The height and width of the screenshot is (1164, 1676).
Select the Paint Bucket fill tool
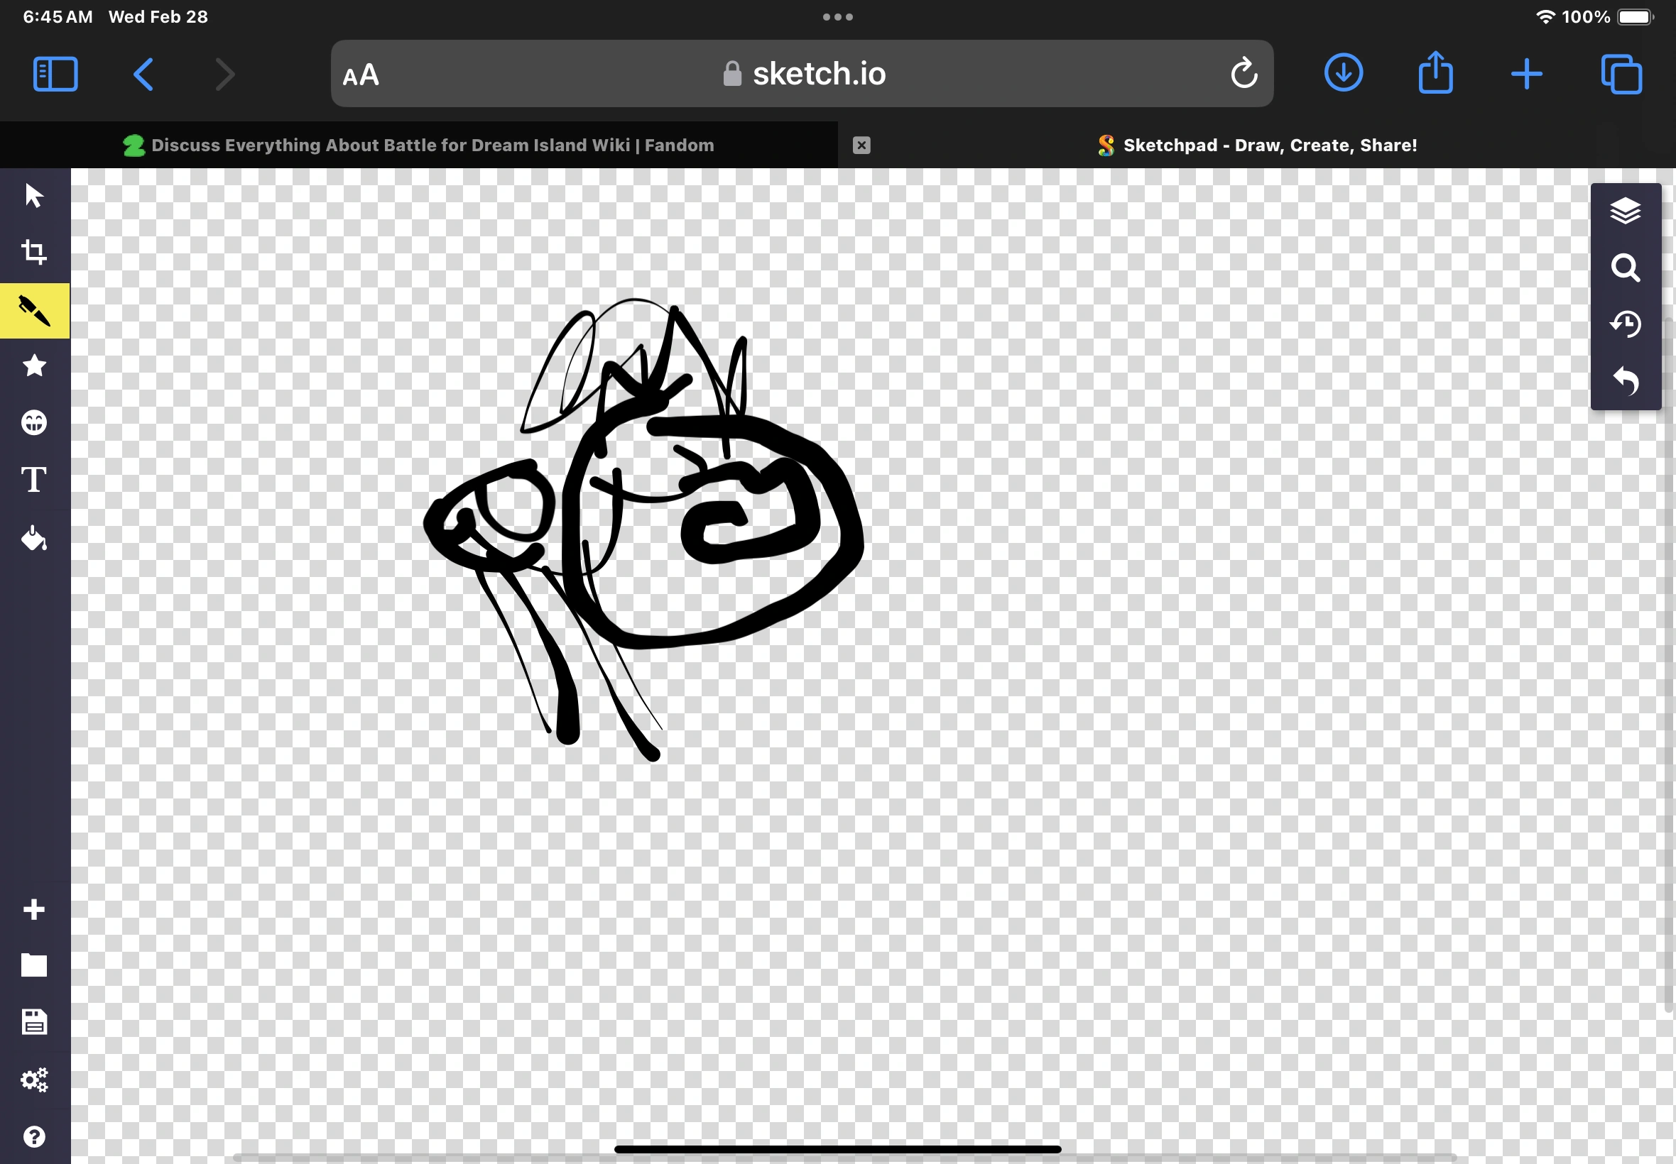[x=34, y=539]
